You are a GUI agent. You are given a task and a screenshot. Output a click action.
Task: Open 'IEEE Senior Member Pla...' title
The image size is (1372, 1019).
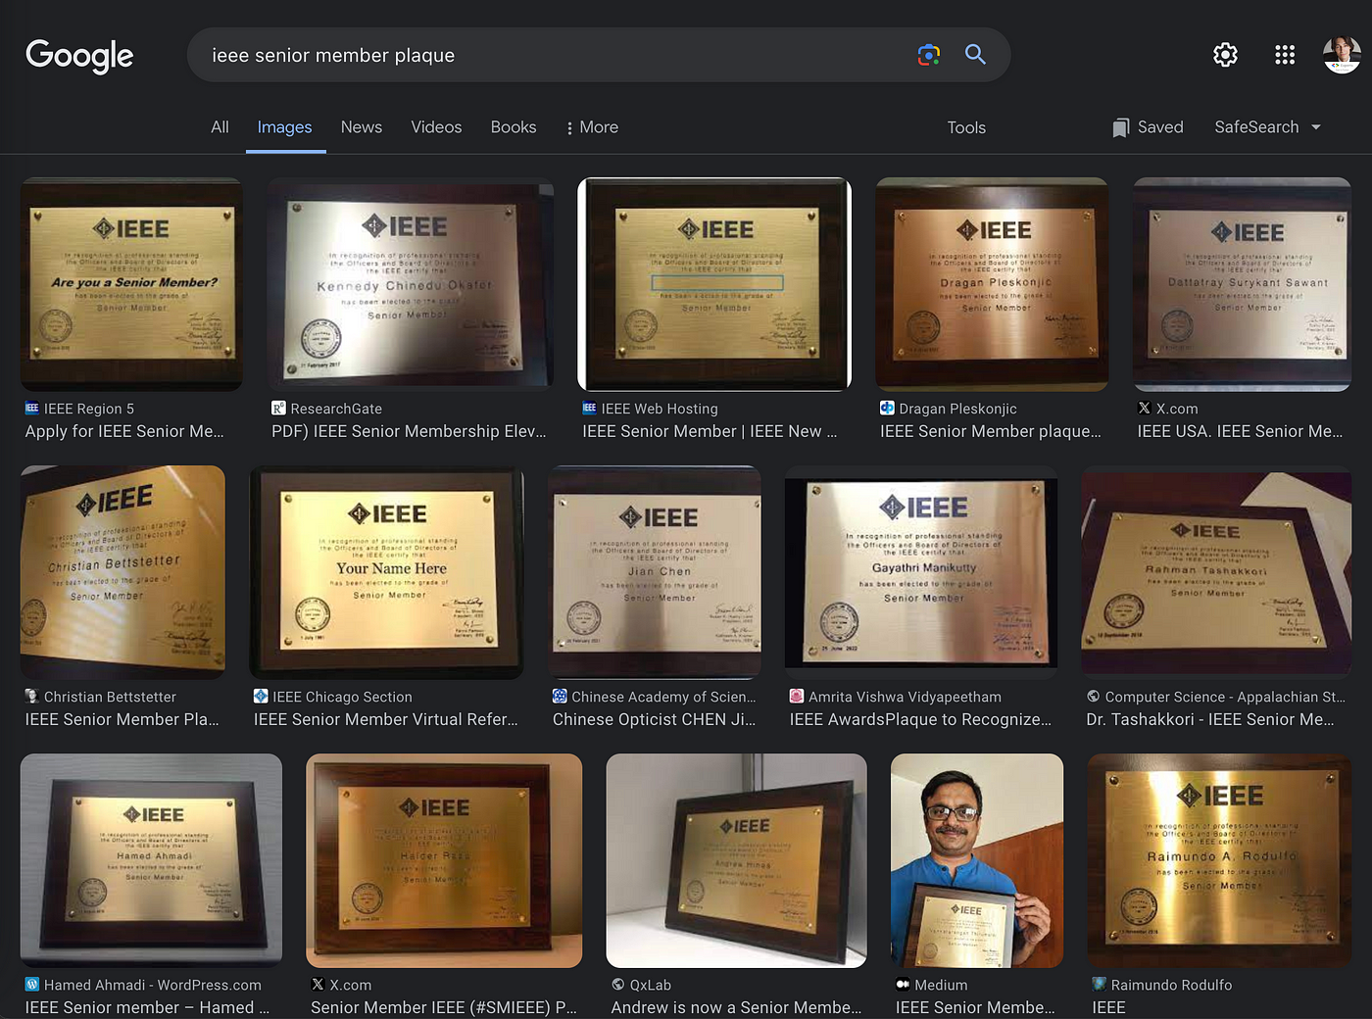pos(122,719)
